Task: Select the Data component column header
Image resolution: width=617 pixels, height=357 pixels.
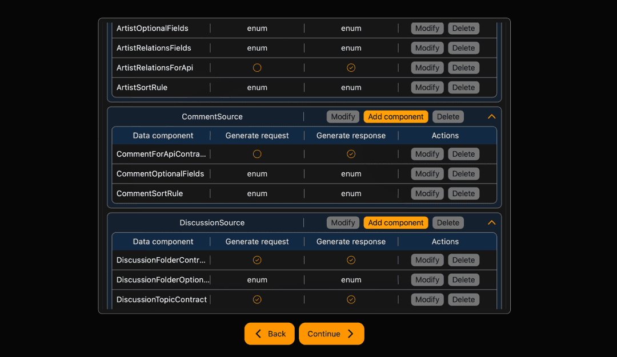Action: (162, 135)
